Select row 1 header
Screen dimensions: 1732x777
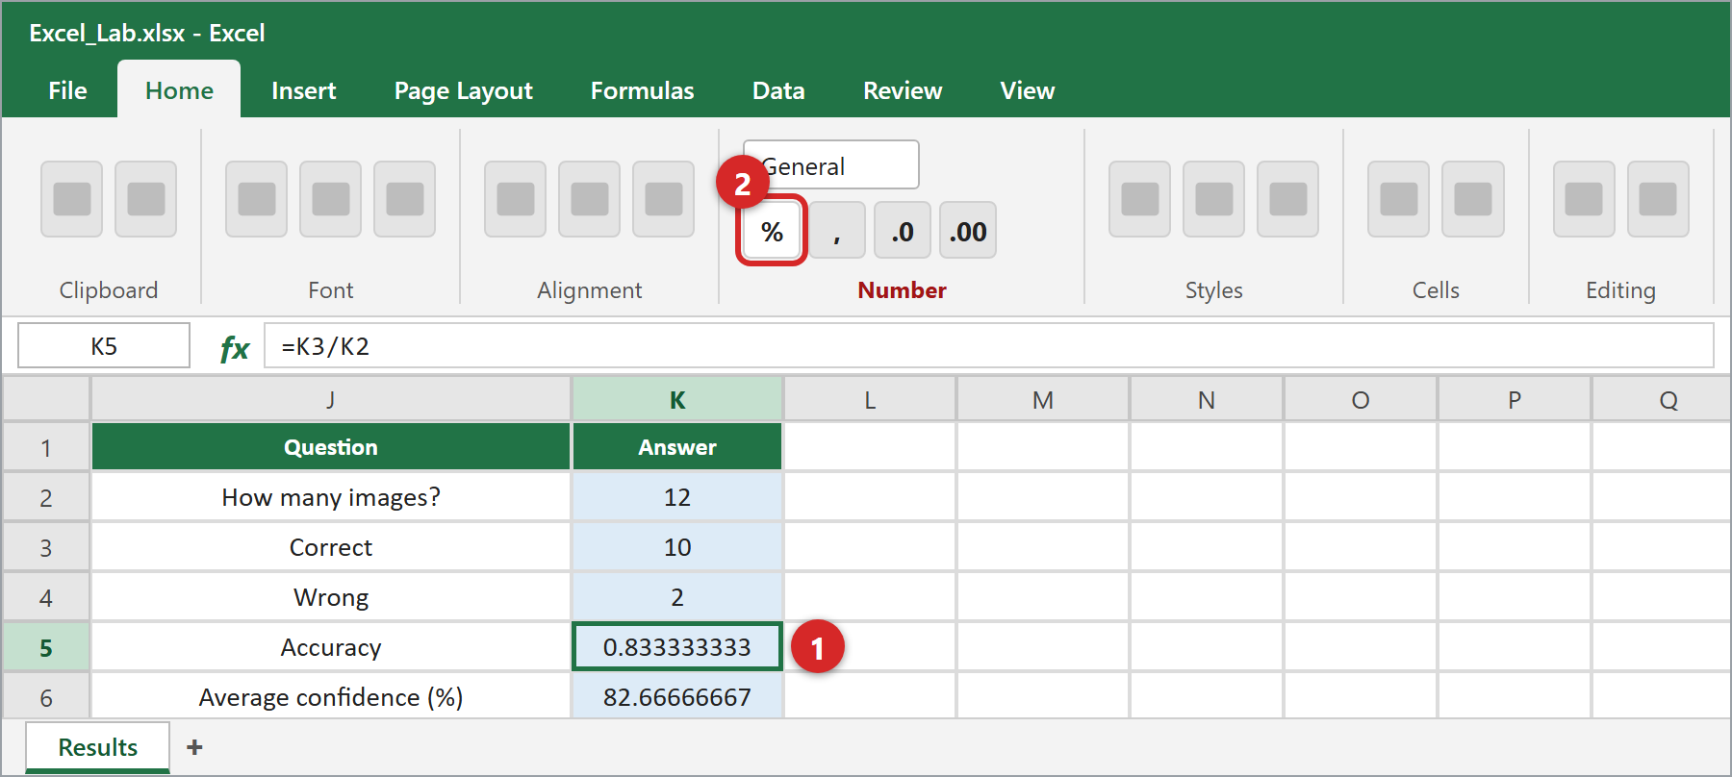coord(46,447)
